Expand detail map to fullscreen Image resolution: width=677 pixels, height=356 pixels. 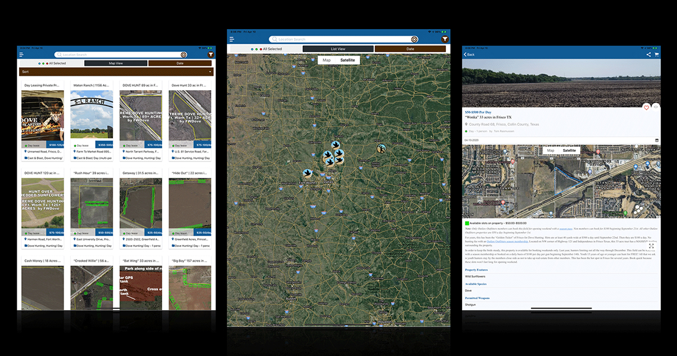tap(651, 246)
